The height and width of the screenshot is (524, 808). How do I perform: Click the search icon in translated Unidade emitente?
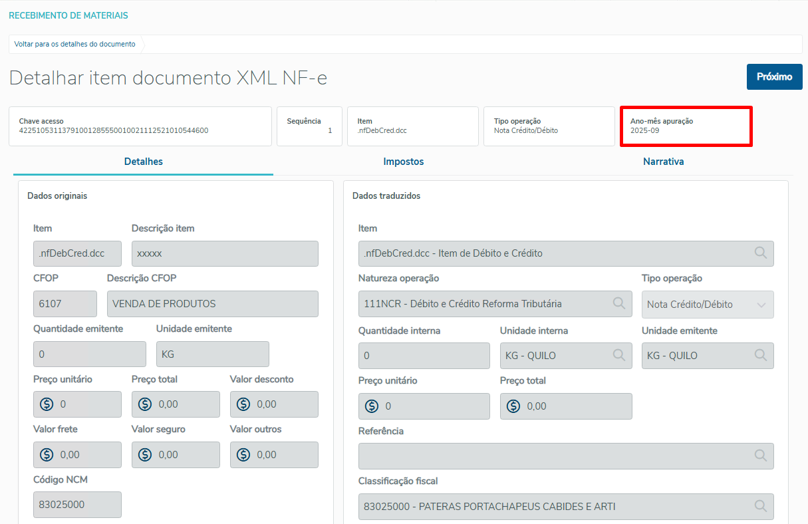coord(761,356)
